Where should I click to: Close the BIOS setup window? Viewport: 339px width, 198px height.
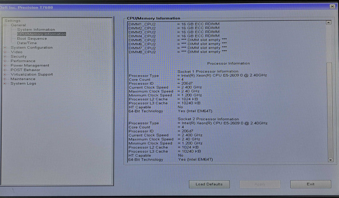[x=332, y=6]
